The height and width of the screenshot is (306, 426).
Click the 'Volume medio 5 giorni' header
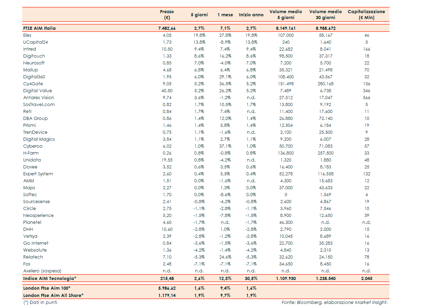point(286,15)
